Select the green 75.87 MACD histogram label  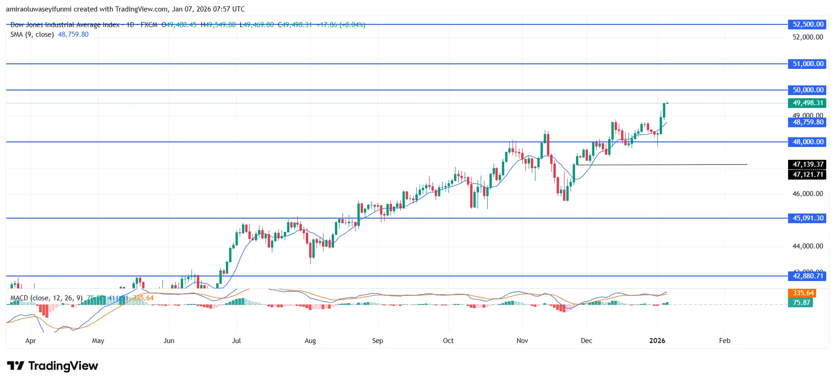pos(801,303)
